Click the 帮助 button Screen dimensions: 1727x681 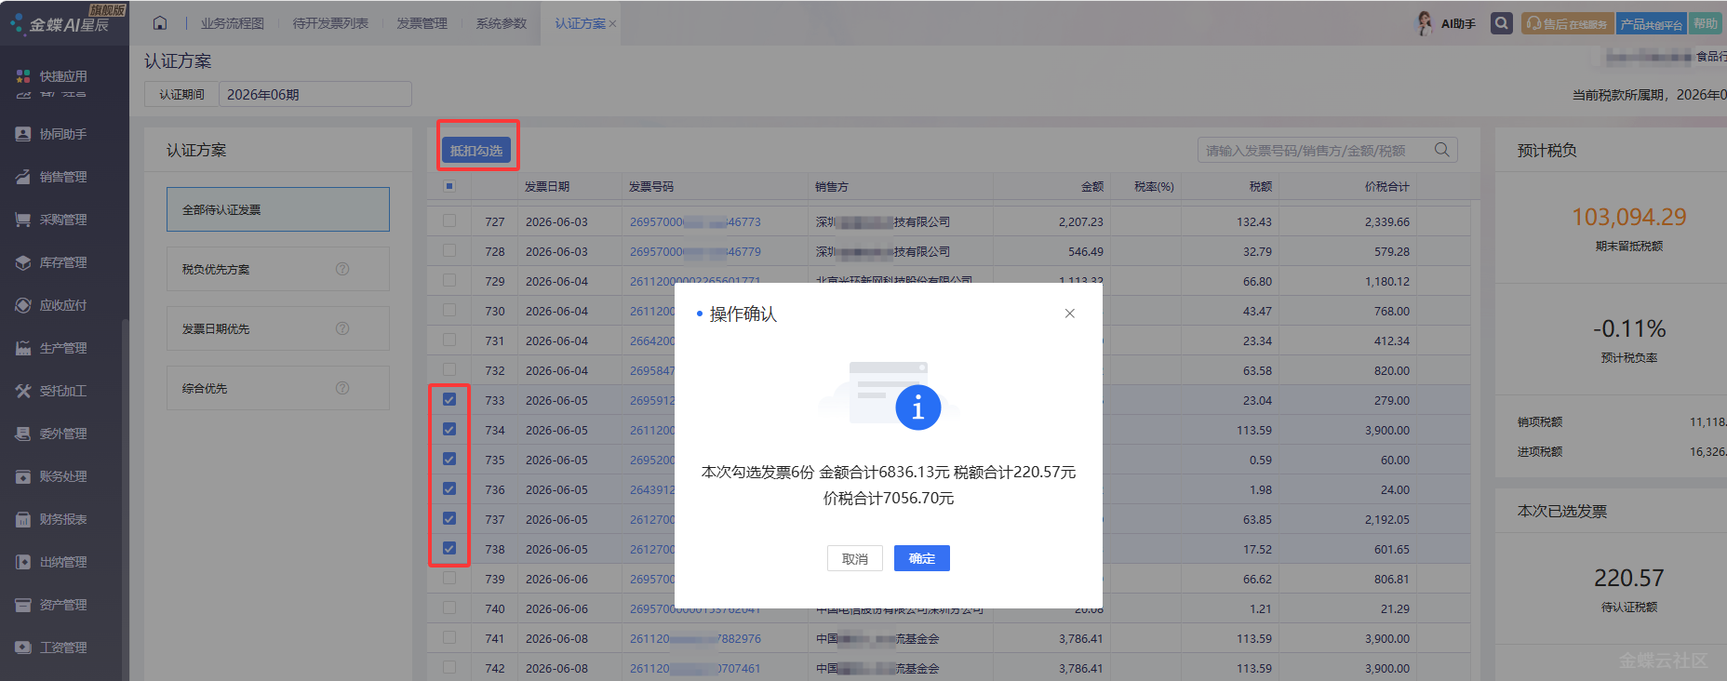1706,23
